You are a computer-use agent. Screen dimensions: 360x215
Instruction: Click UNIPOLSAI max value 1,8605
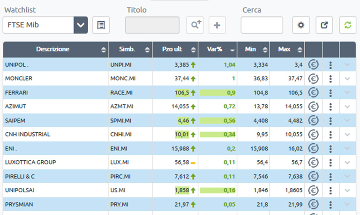(294, 190)
